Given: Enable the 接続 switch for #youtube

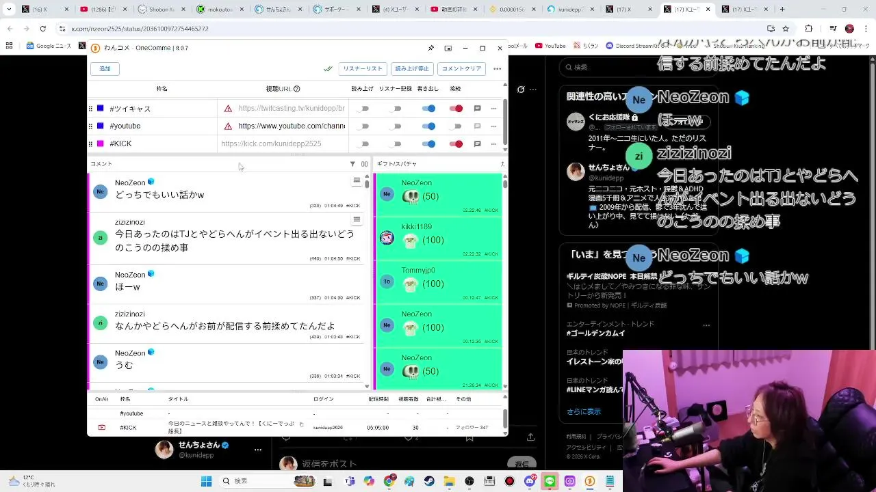Looking at the screenshot, I should pos(456,126).
